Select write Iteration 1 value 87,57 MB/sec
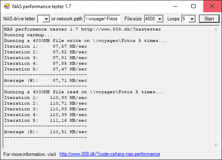This screenshot has height=160, width=222. point(70,46)
